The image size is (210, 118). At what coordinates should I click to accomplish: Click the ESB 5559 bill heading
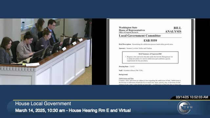(150, 41)
